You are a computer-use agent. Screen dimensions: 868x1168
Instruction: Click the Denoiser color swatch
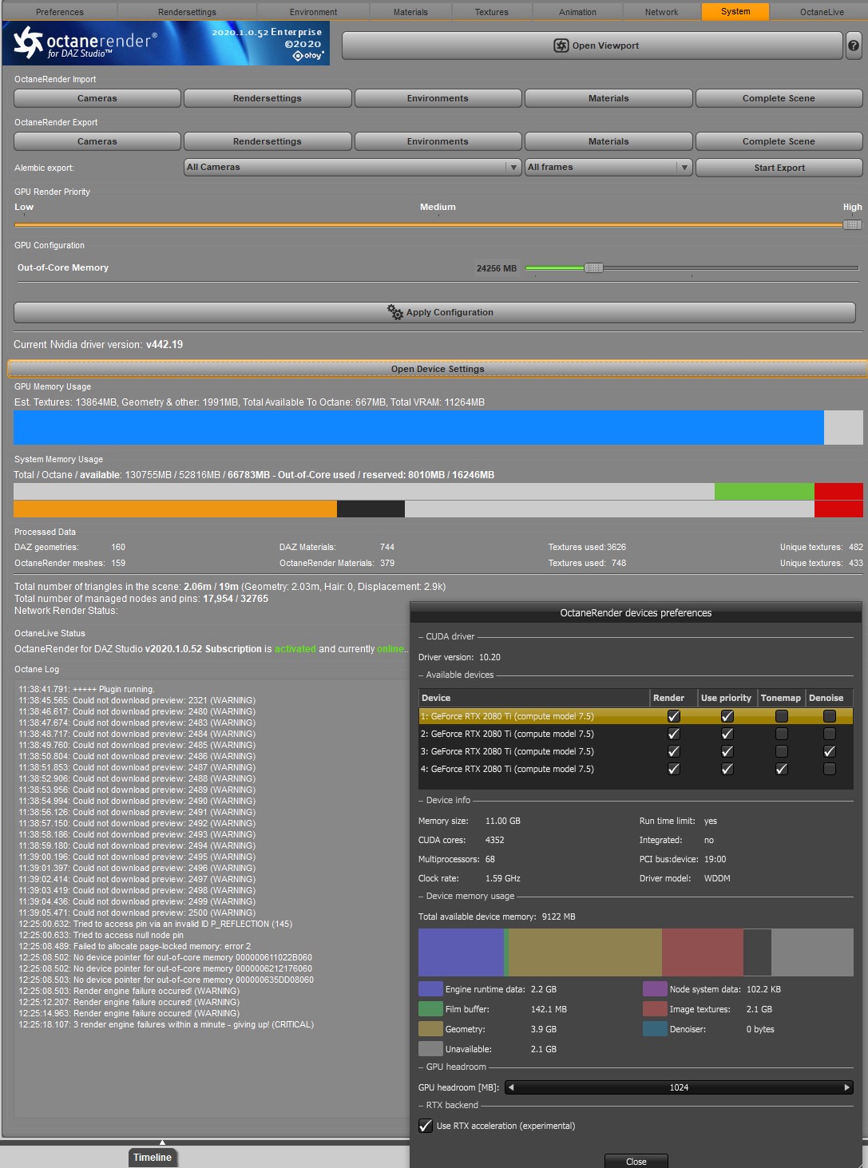pos(655,1029)
